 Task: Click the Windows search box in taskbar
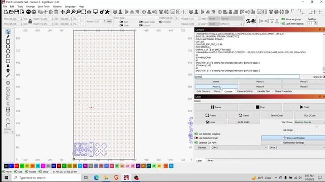pos(46,177)
